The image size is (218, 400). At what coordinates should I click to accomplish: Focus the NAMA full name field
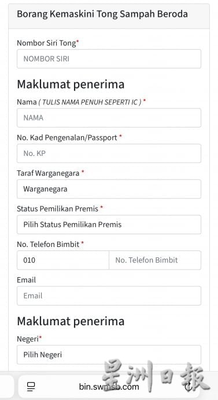109,118
